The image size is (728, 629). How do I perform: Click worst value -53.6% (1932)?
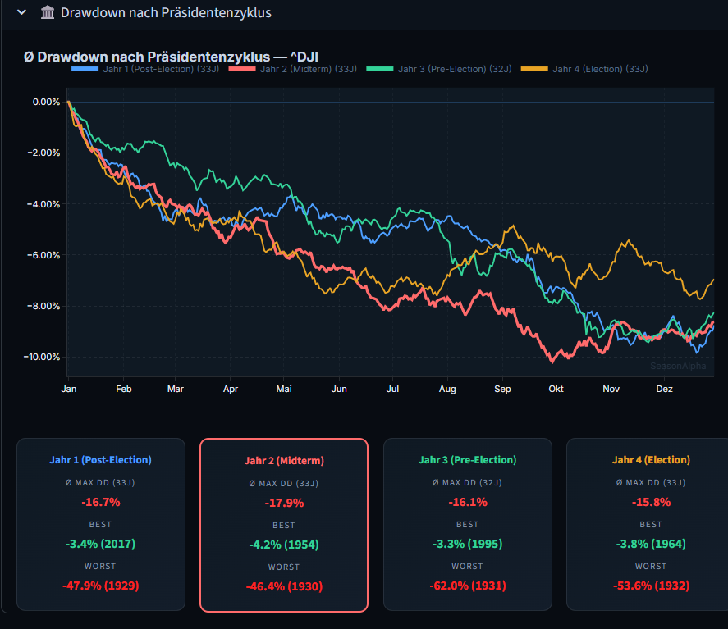pos(651,586)
